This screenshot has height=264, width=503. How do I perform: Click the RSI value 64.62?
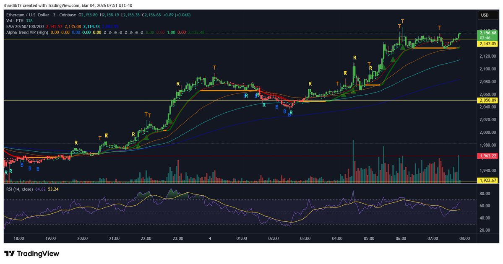[40, 189]
